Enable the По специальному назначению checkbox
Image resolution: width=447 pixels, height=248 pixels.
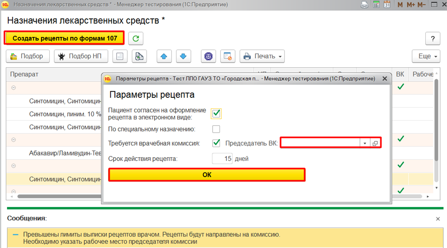pos(216,129)
